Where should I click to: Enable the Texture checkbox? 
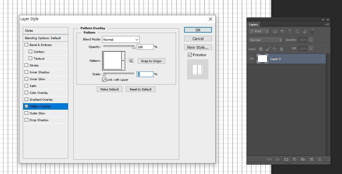coord(31,58)
